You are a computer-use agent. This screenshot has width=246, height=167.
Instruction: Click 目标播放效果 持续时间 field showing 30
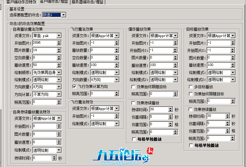pyautogui.click(x=216, y=116)
